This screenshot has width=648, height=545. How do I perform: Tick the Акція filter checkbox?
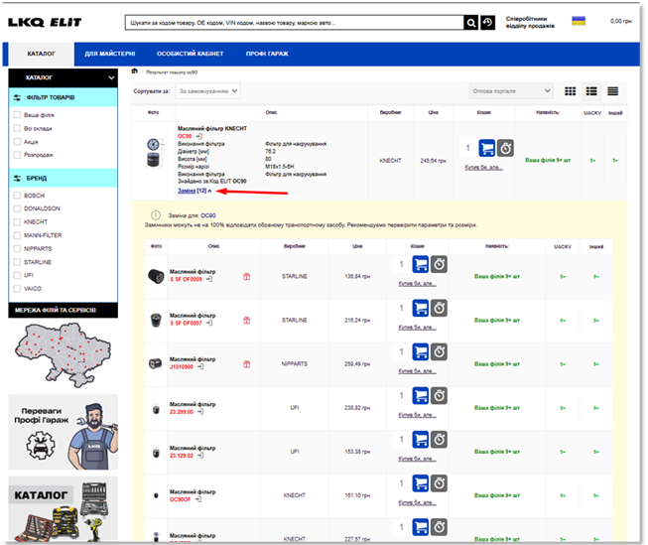point(17,142)
